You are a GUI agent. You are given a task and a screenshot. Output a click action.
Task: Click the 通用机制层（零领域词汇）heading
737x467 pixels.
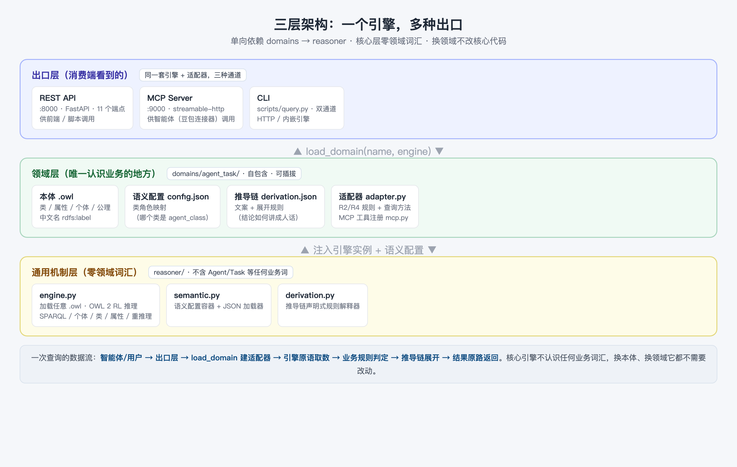click(x=84, y=272)
